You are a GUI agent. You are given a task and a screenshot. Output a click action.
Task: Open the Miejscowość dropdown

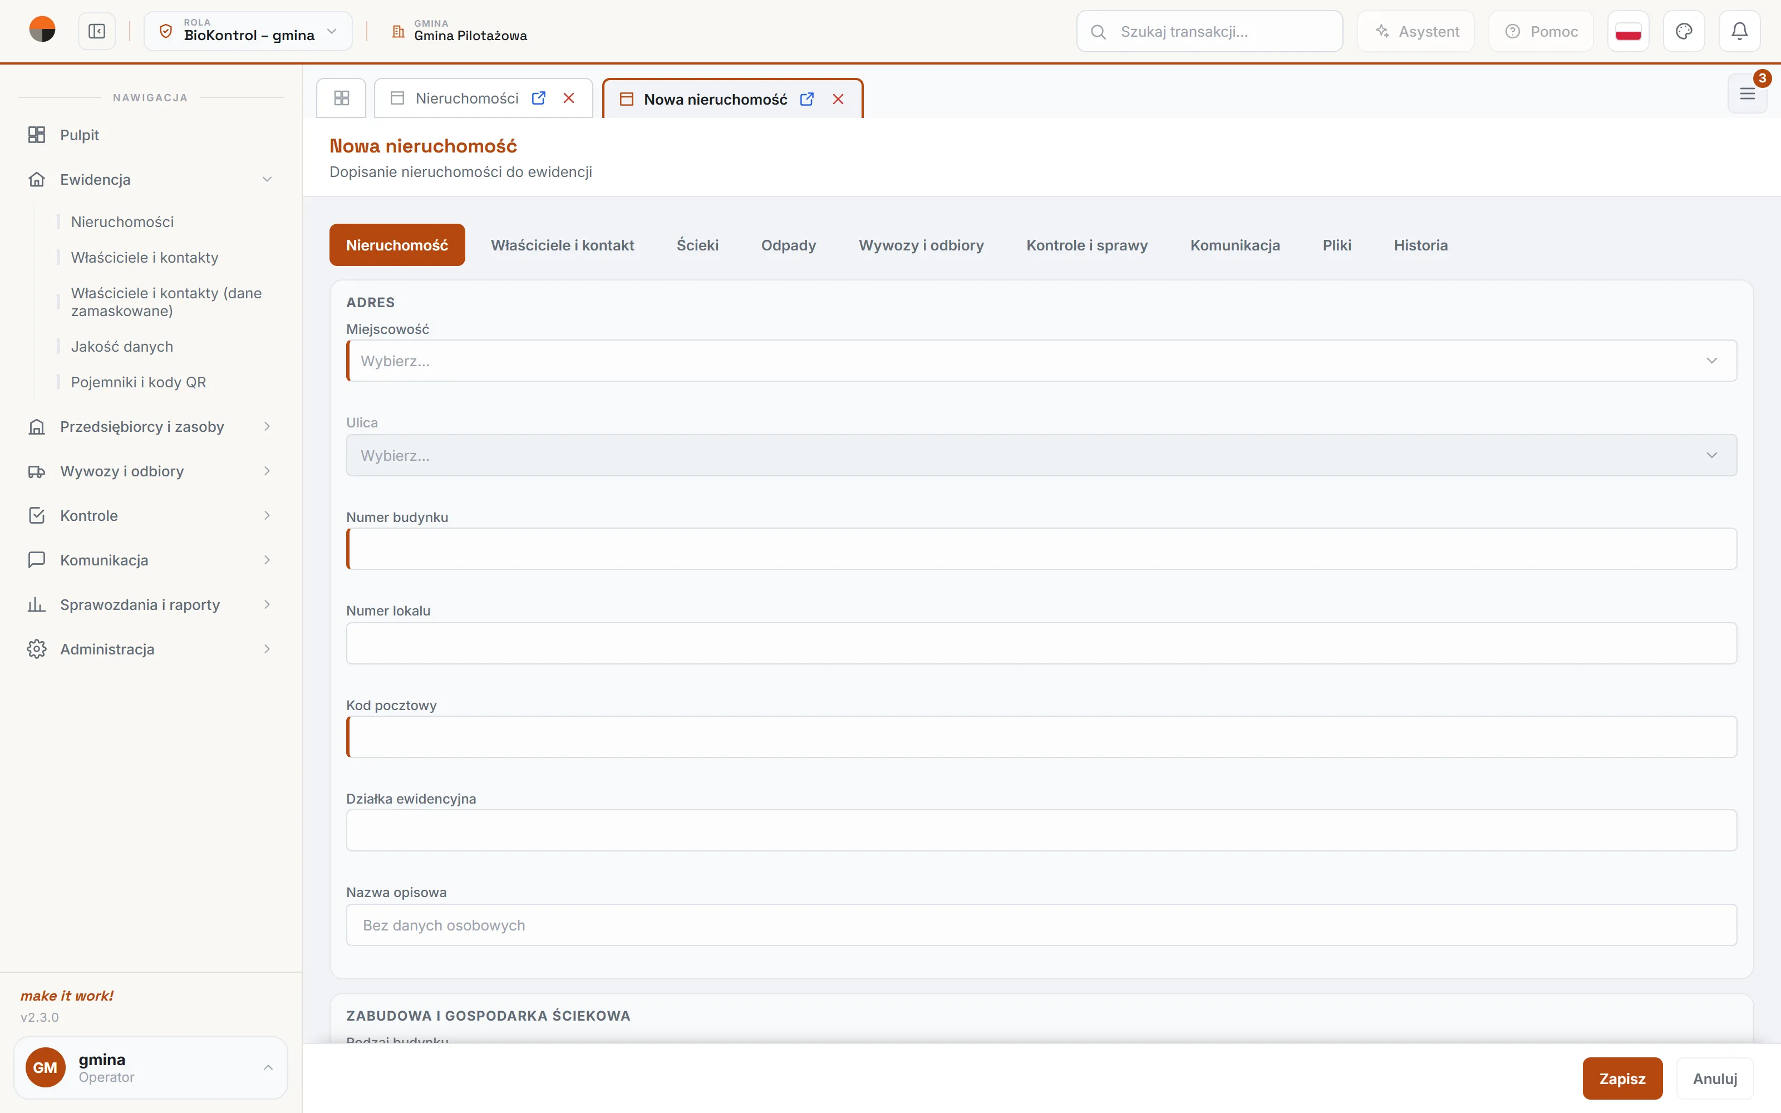tap(1041, 361)
